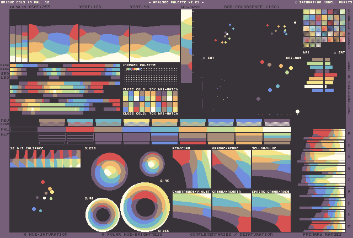Image resolution: width=353 pixels, height=238 pixels.
Task: Click the 'NEU GRAY' row label
Action: click(5, 122)
